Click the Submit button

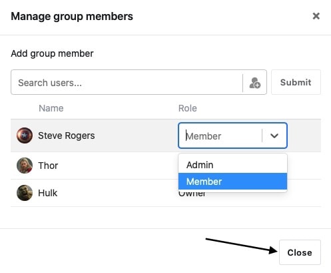(x=296, y=82)
